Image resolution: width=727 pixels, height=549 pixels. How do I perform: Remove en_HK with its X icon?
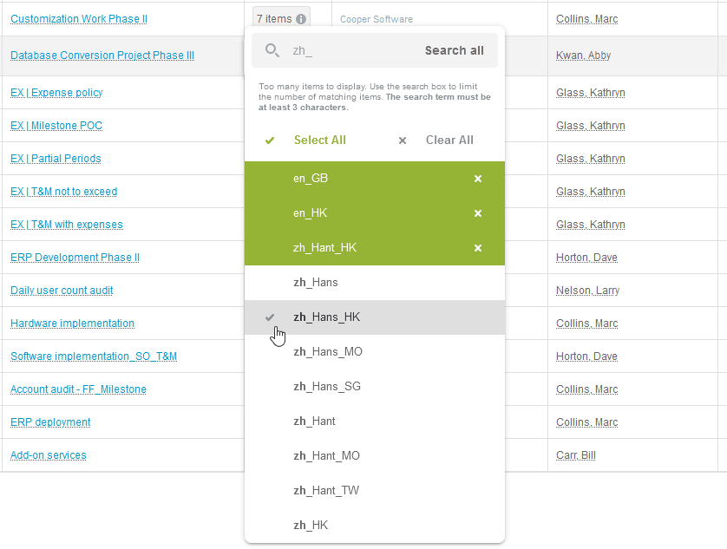(x=478, y=213)
